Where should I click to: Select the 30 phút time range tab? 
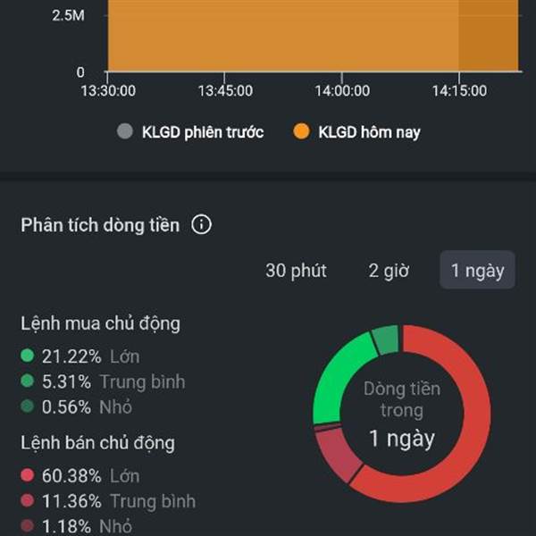296,271
